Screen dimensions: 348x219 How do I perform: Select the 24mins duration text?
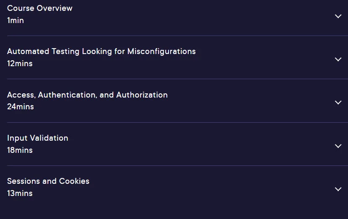click(21, 107)
